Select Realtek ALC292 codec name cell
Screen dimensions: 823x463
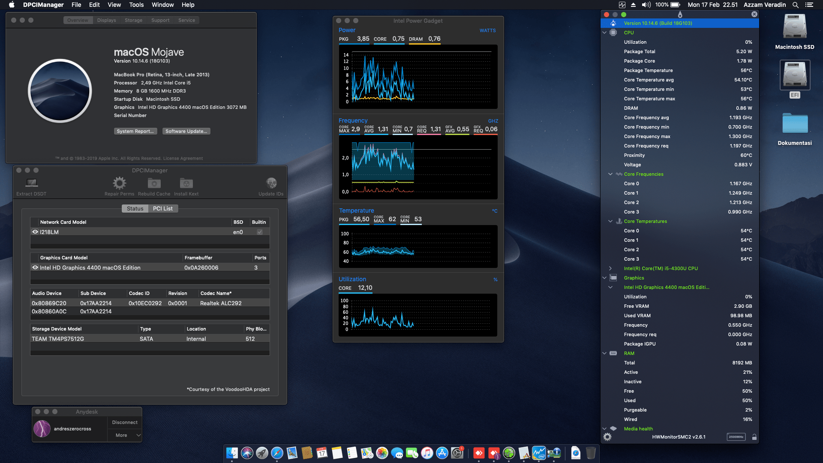pos(221,303)
